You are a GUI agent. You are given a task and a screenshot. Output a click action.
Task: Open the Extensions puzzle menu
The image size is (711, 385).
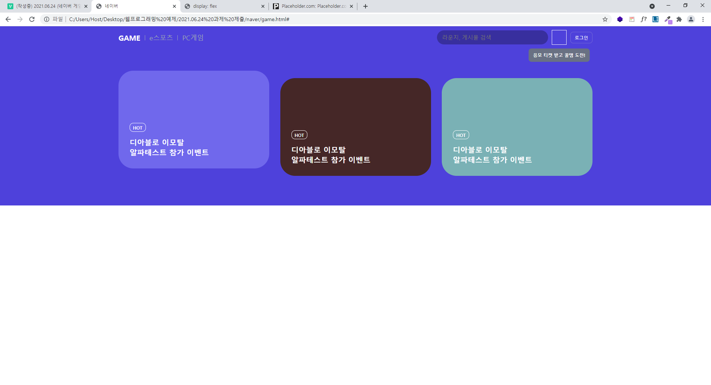click(x=679, y=19)
